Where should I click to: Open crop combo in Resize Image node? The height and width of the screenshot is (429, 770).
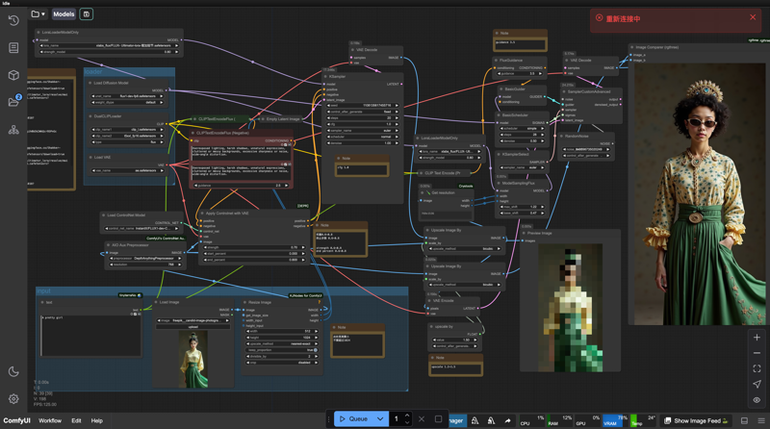pos(282,363)
